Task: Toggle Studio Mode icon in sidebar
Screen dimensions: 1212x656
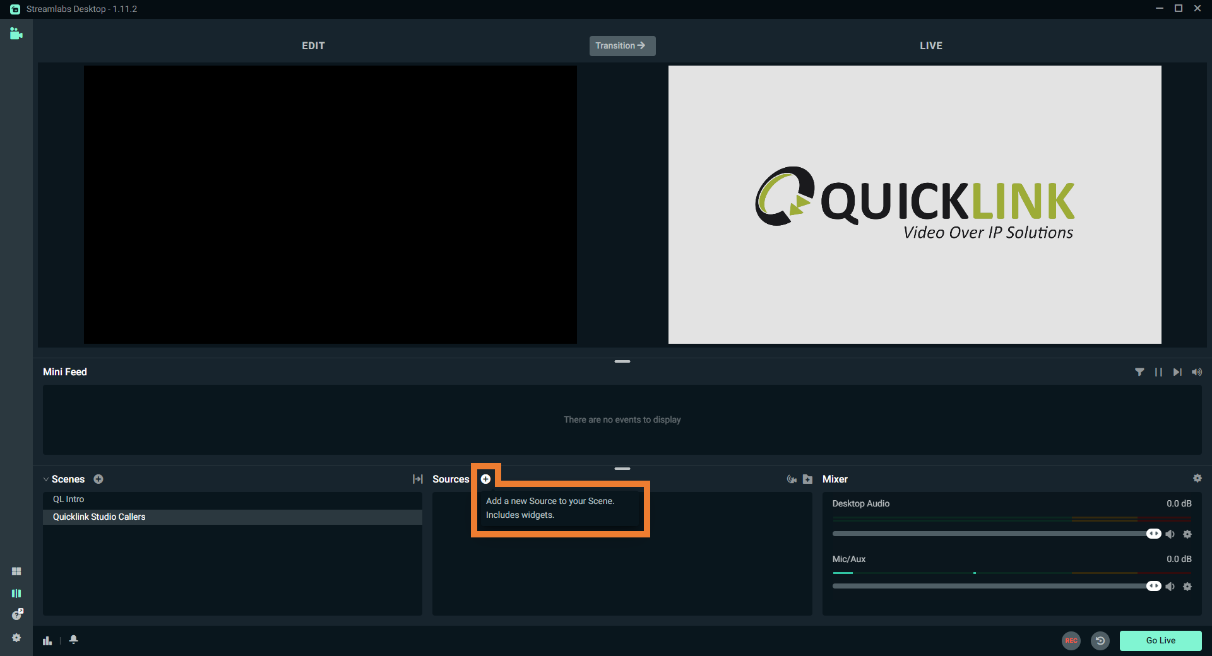Action: point(16,594)
